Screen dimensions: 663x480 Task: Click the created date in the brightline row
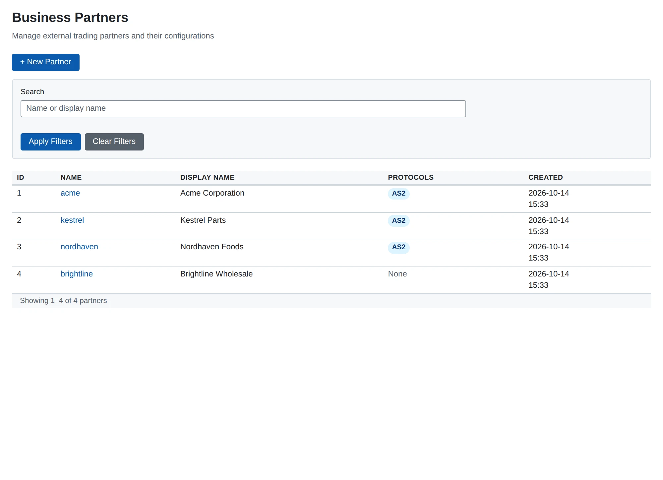(x=549, y=279)
